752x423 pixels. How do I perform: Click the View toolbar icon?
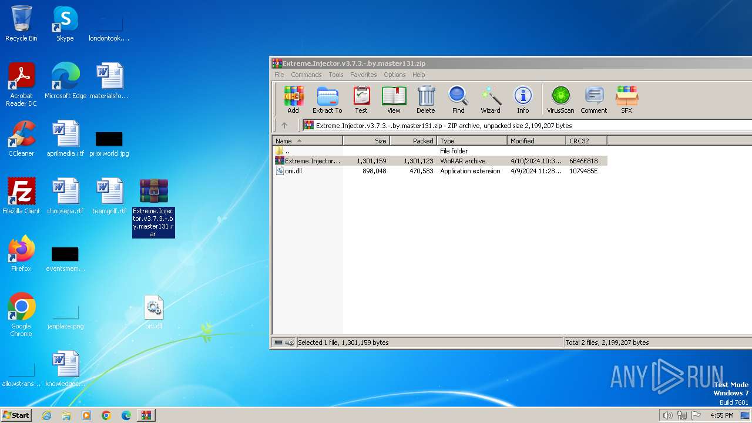click(394, 100)
